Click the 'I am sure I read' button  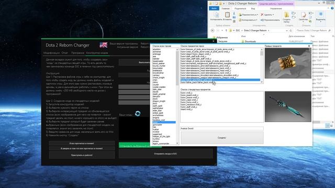pyautogui.click(x=82, y=148)
